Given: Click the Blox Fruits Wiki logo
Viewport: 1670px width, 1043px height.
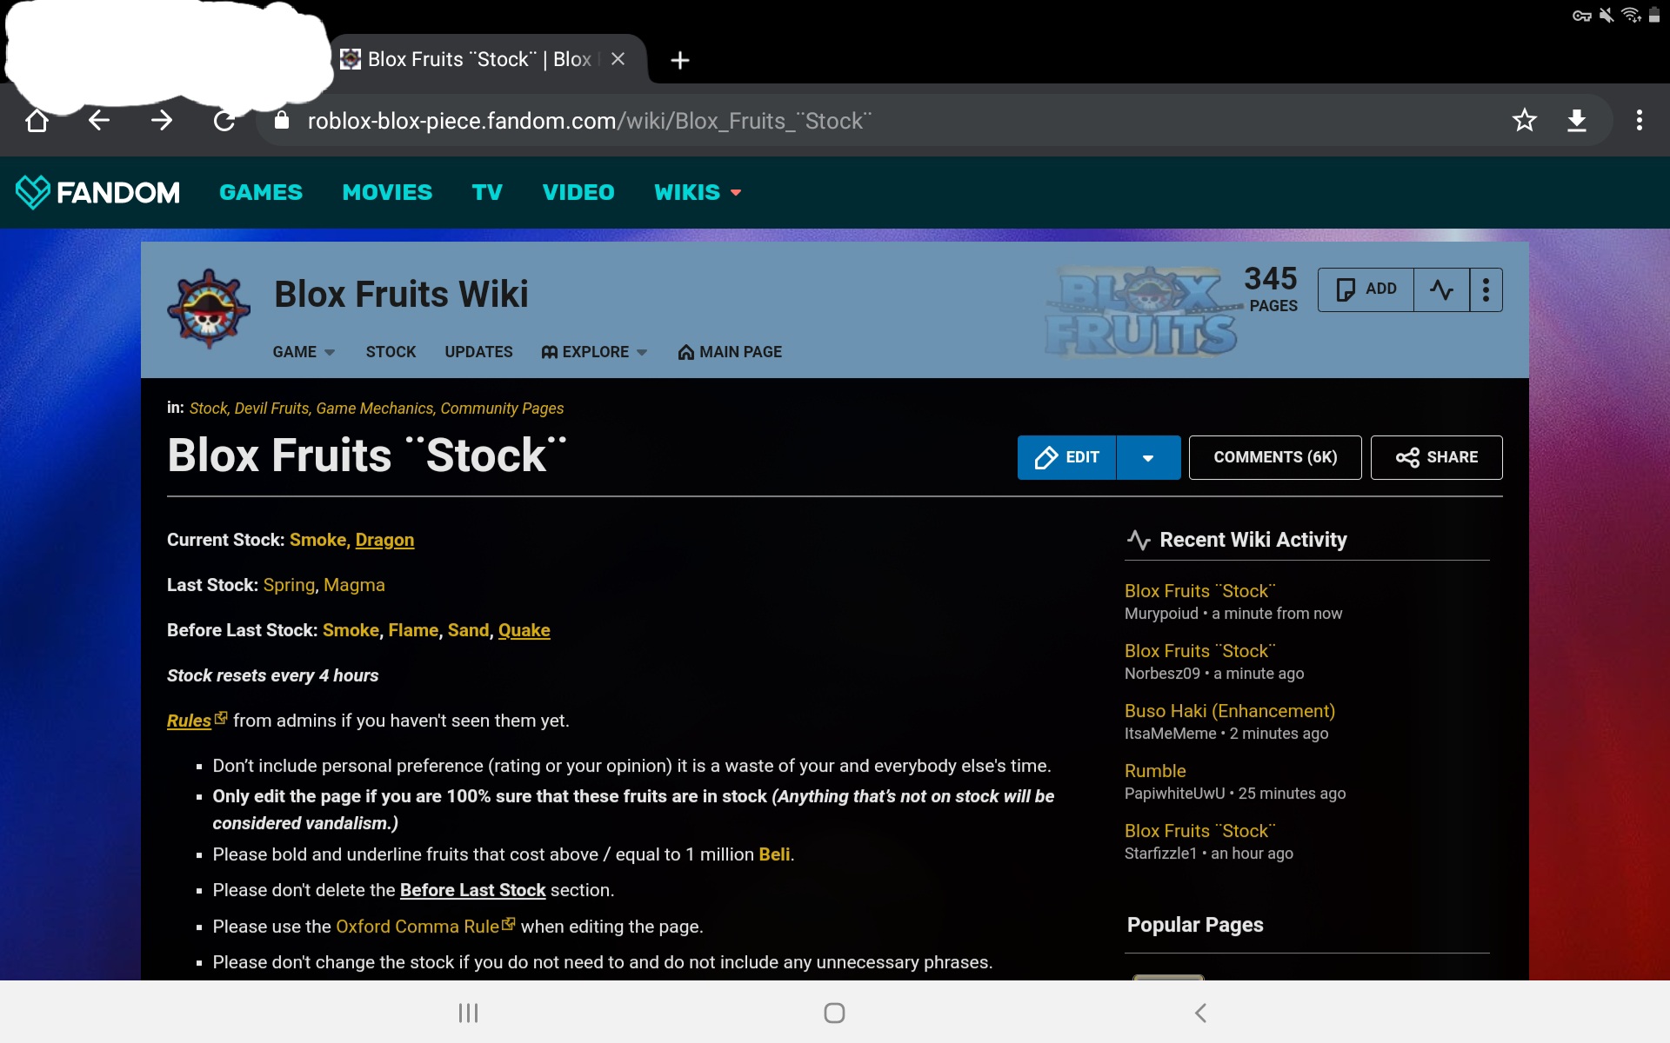Looking at the screenshot, I should pyautogui.click(x=209, y=309).
